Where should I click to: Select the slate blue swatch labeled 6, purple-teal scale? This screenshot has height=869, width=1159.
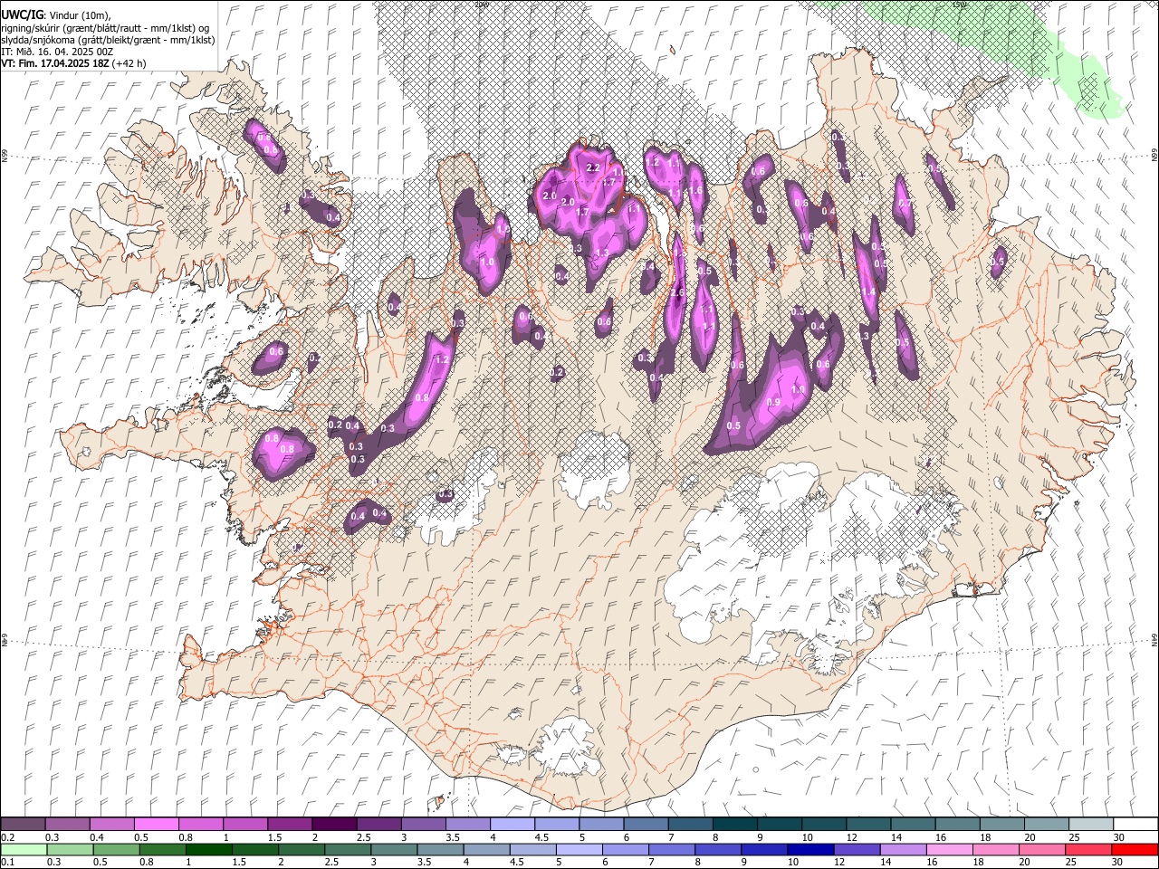(646, 825)
